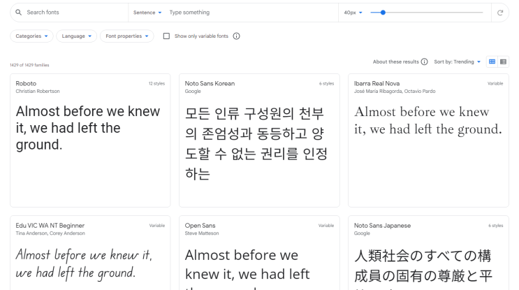This screenshot has height=290, width=519.
Task: Reset preview settings with the refresh icon
Action: tap(500, 13)
